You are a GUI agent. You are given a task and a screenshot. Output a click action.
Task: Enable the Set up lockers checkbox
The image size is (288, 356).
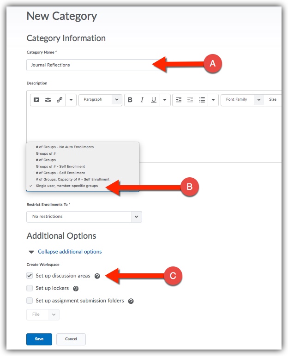(x=30, y=289)
